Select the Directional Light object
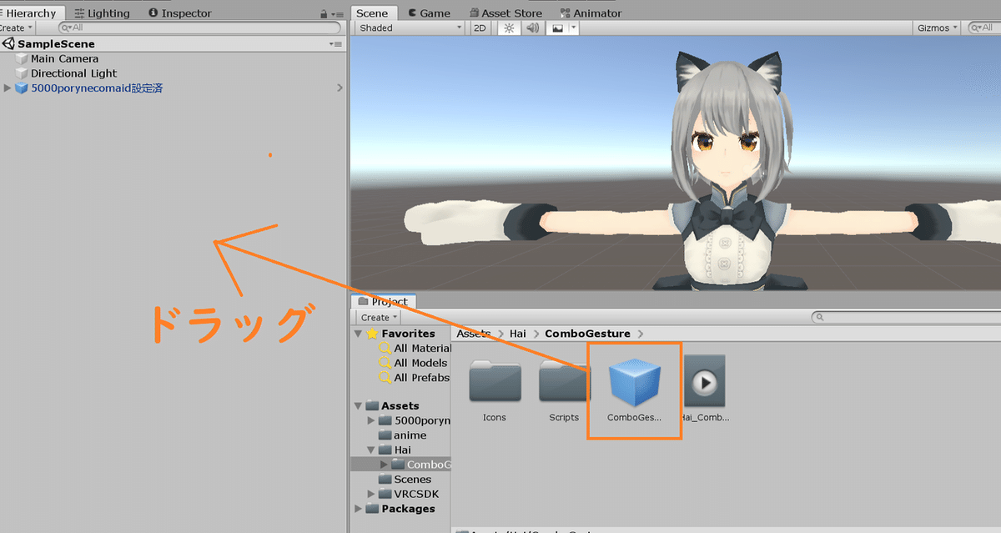1001x533 pixels. [73, 73]
